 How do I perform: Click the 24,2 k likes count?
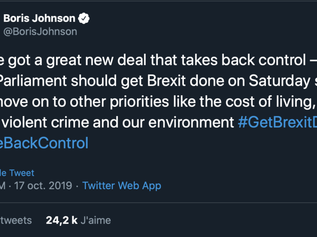[61, 220]
